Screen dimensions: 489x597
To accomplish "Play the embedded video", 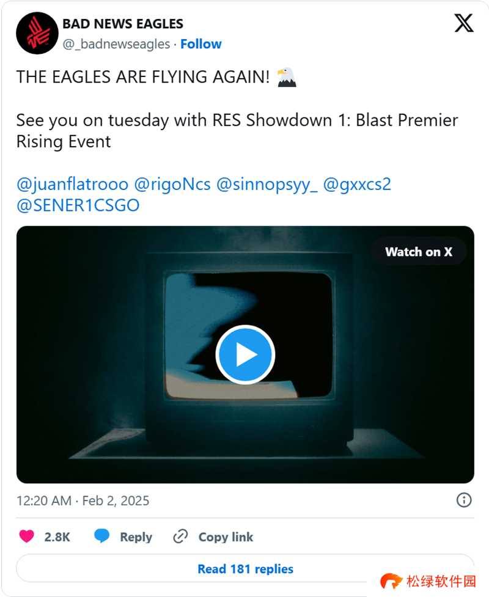I will coord(245,354).
